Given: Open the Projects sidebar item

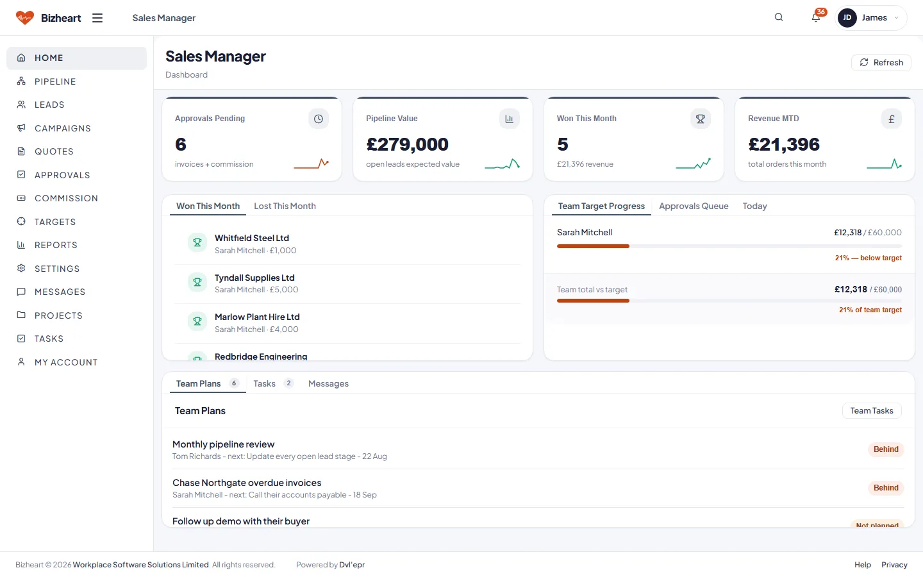Looking at the screenshot, I should [x=76, y=315].
